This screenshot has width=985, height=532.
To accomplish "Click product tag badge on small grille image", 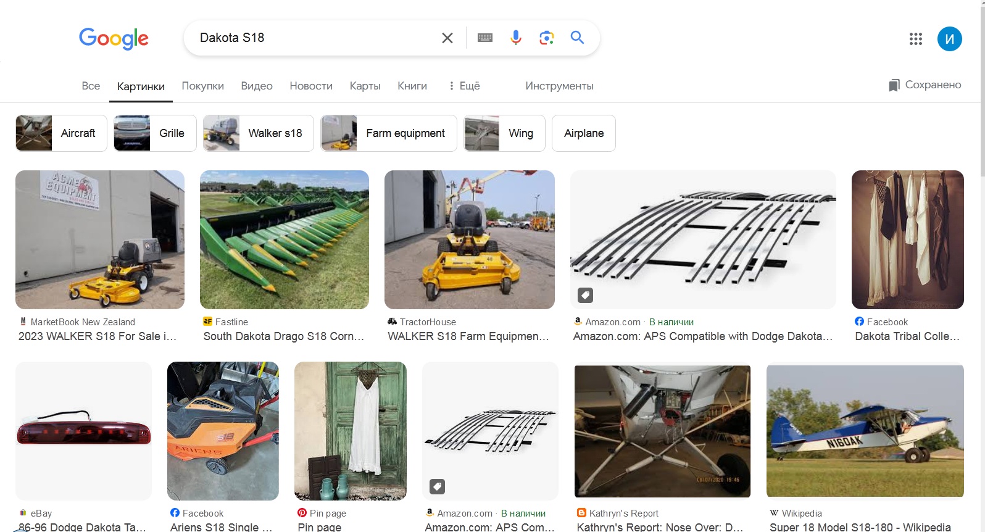I will pyautogui.click(x=437, y=486).
